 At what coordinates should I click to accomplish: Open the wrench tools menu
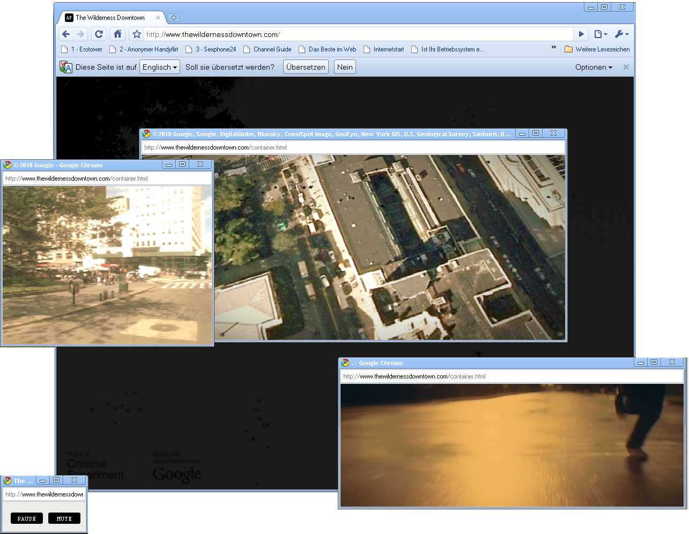coord(621,34)
